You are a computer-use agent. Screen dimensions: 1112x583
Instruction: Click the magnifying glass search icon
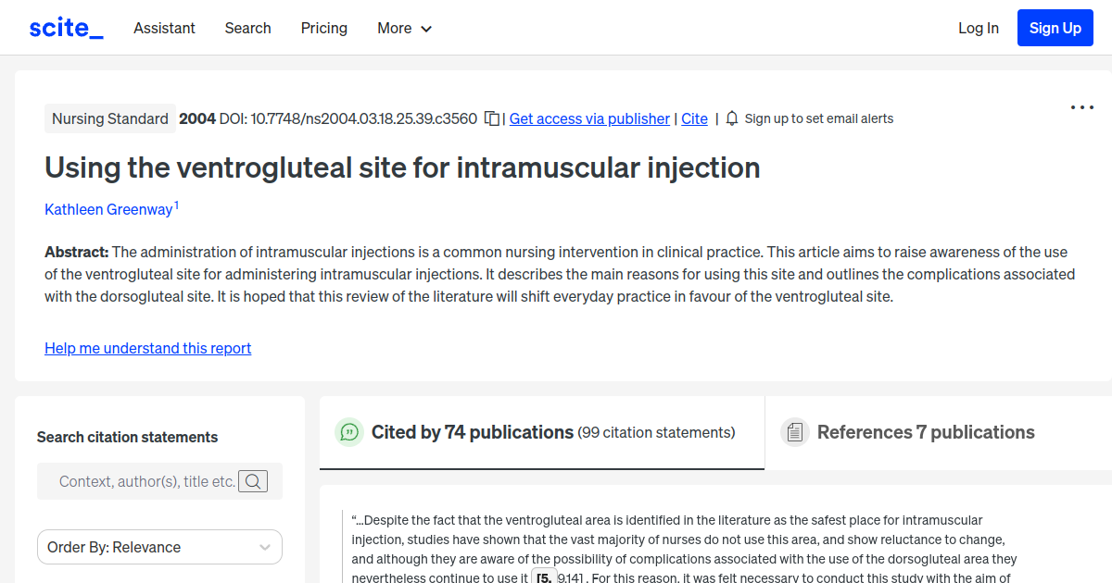point(253,481)
